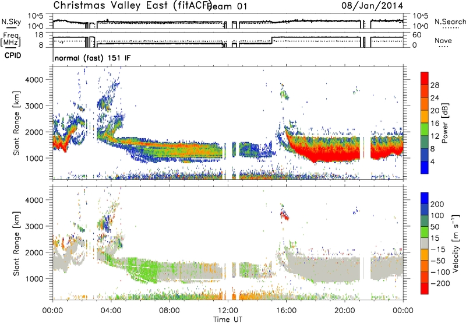Image resolution: width=466 pixels, height=323 pixels.
Task: Select the "20" label on Power colorbar
Action: [x=435, y=111]
